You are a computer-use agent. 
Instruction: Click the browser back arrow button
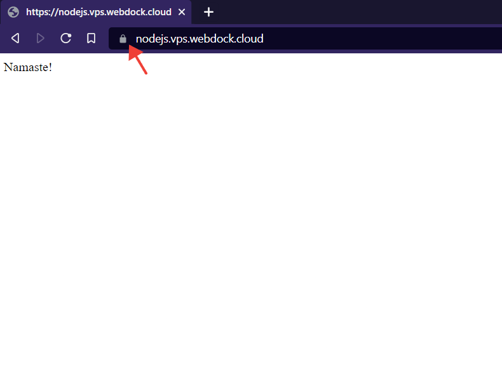point(15,39)
